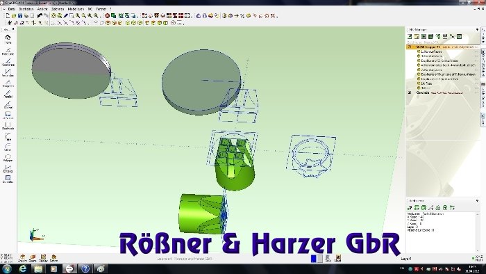Open the Zeichnen menu
Viewport: 486px width, 274px height.
[x=58, y=9]
